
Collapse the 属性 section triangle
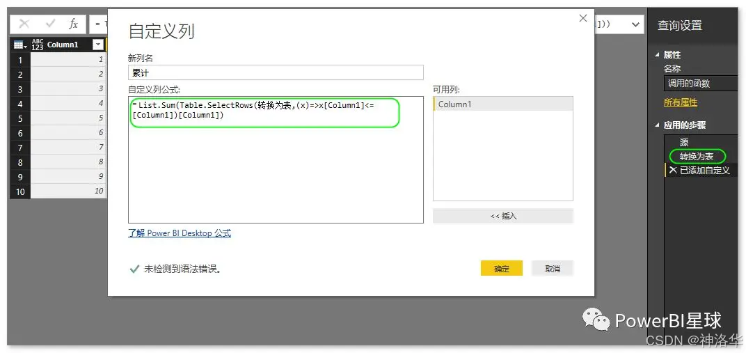[658, 55]
